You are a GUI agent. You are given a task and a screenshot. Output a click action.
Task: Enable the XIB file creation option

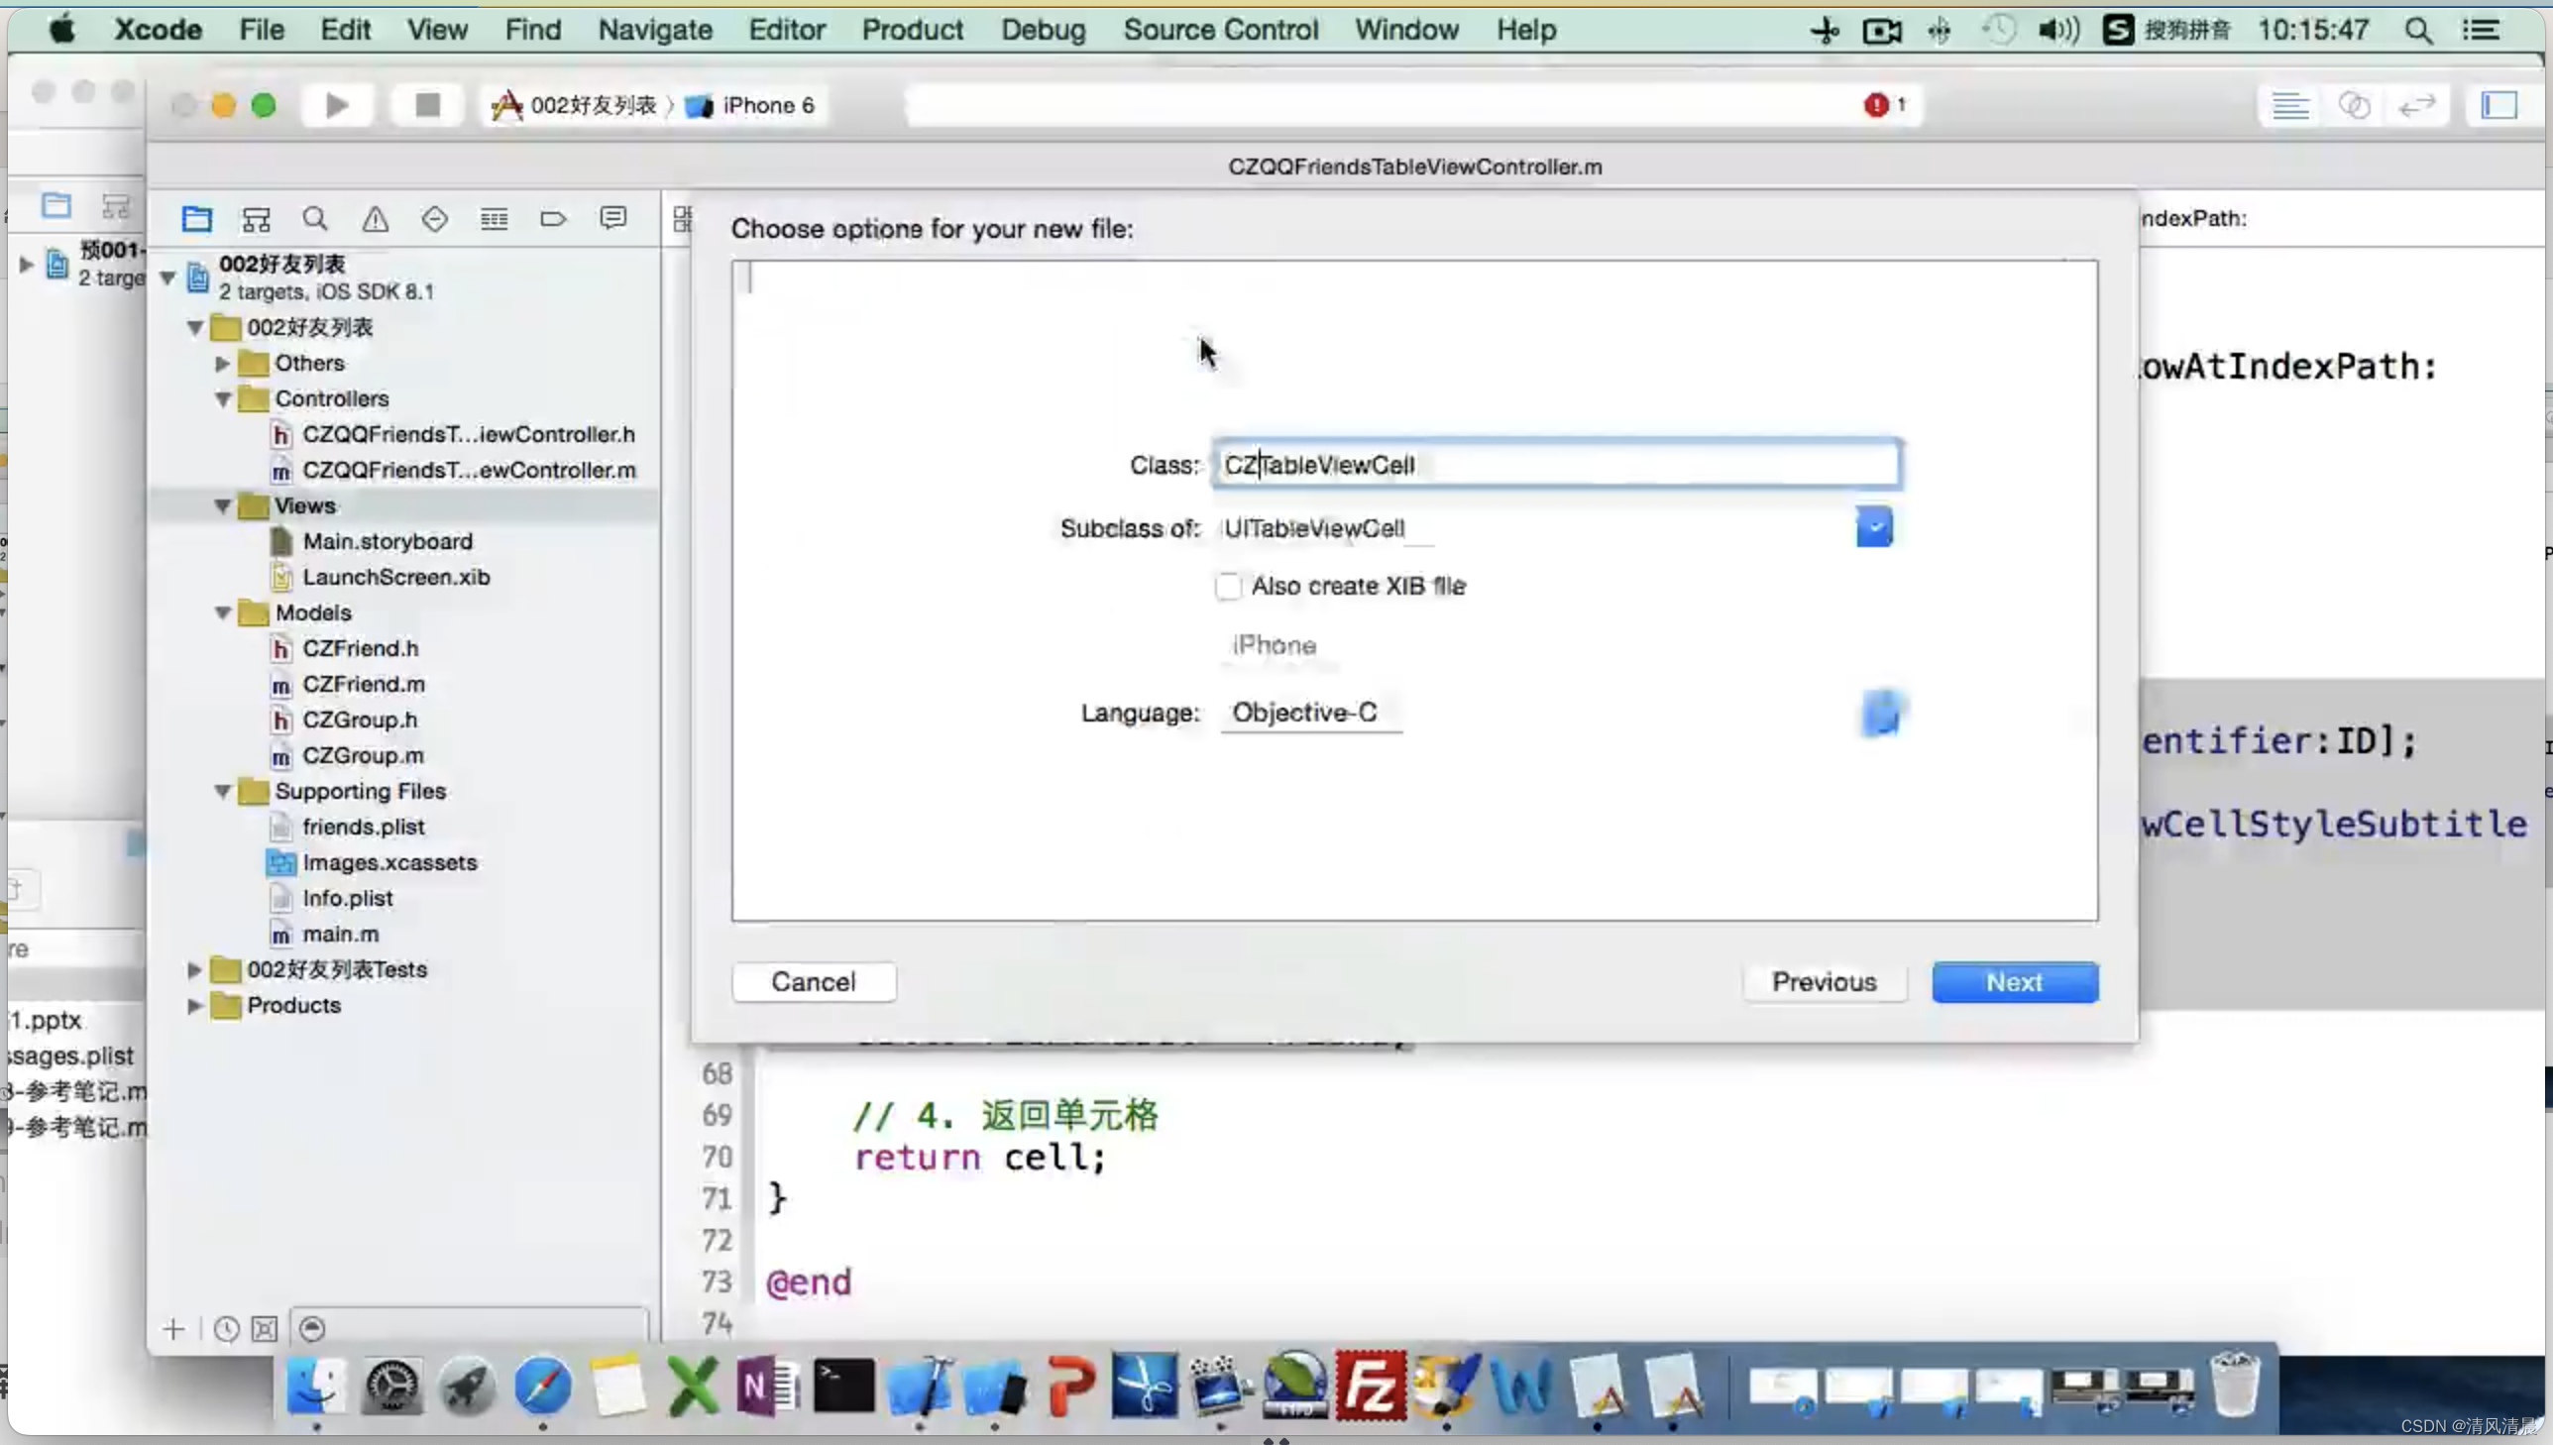(1227, 584)
